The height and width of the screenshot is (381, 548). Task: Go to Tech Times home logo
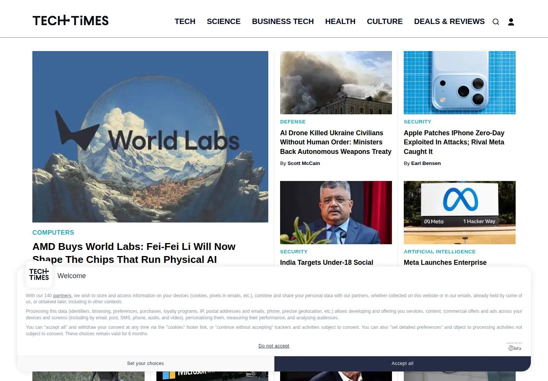70,21
